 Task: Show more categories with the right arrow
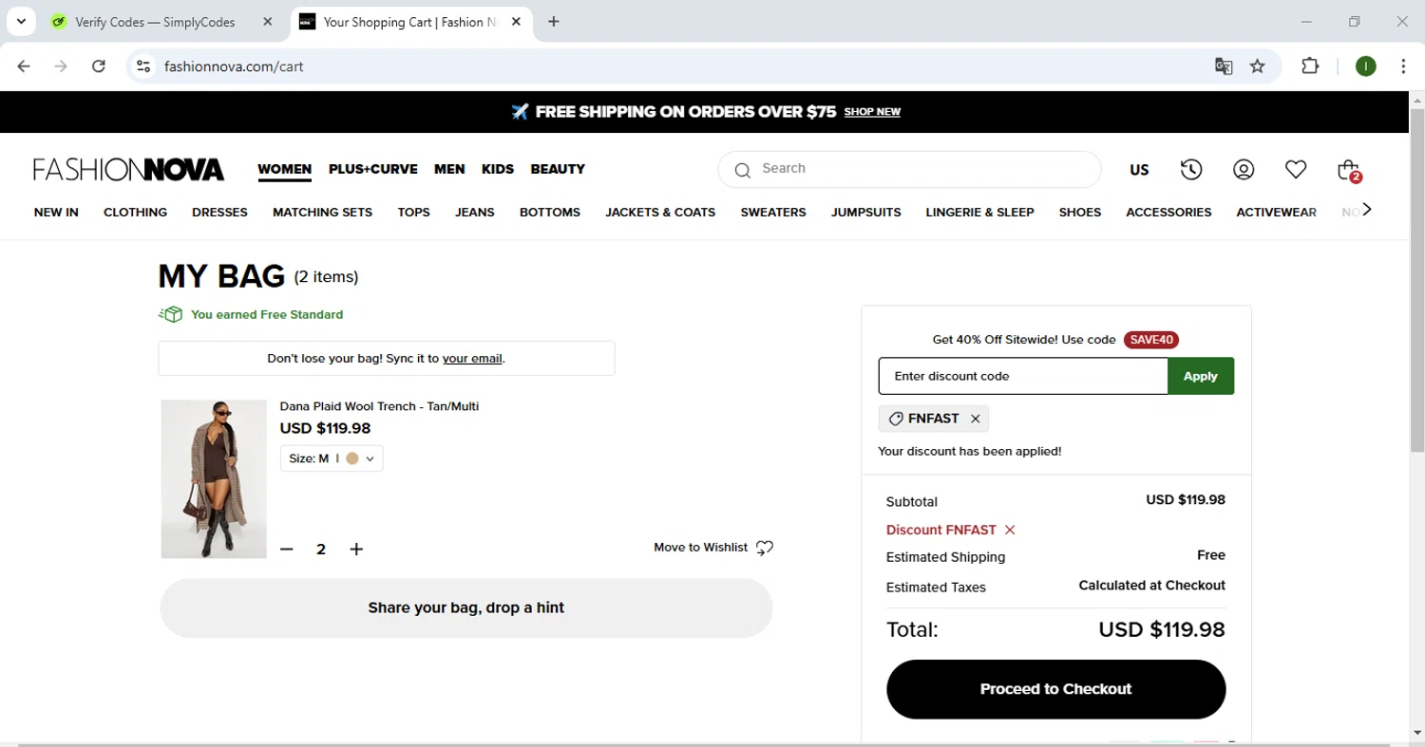click(x=1367, y=210)
